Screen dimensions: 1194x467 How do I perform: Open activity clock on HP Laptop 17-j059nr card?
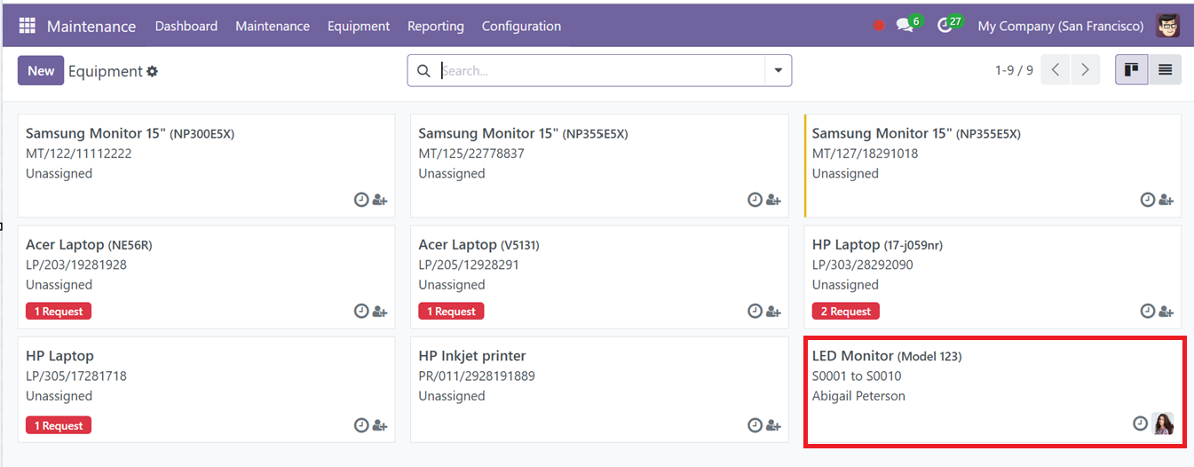1148,311
